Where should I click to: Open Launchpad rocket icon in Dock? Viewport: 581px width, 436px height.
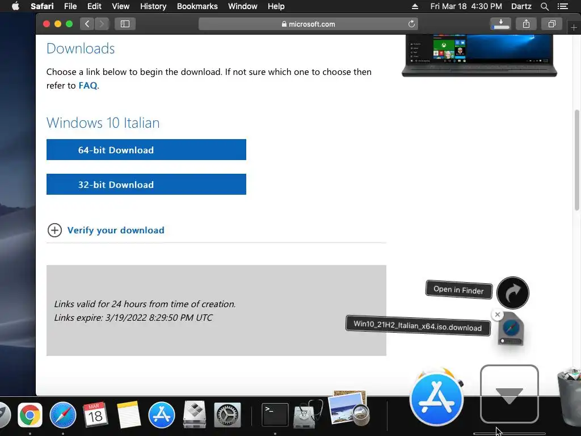click(x=5, y=414)
